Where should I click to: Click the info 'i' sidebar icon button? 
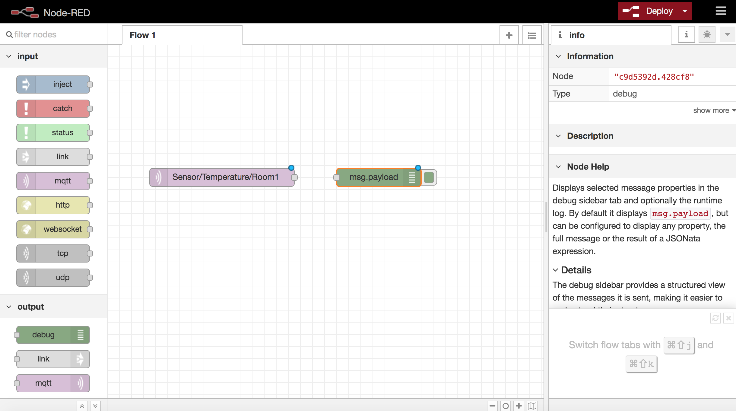[687, 34]
